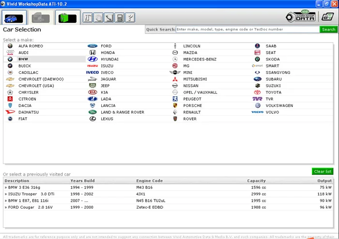Viewport: 339px width, 239px height.
Task: Select the Honda logo icon
Action: pos(92,52)
